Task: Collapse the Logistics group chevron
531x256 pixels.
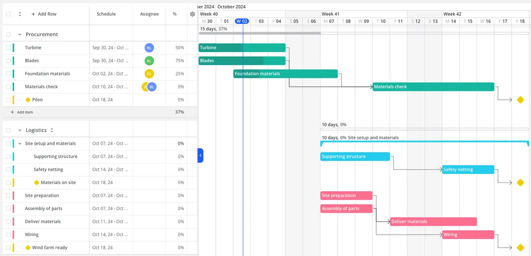Action: point(20,130)
